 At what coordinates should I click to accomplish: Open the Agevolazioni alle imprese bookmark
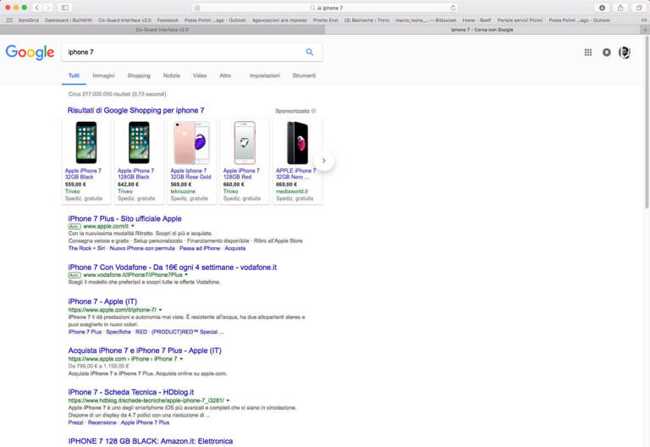(x=280, y=20)
